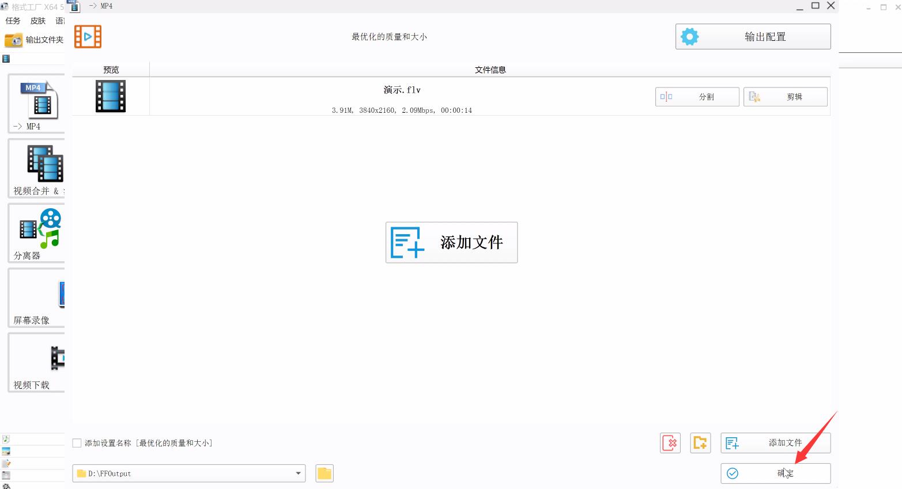This screenshot has height=489, width=902.
Task: Click the yellow browse folder icon
Action: coord(324,473)
